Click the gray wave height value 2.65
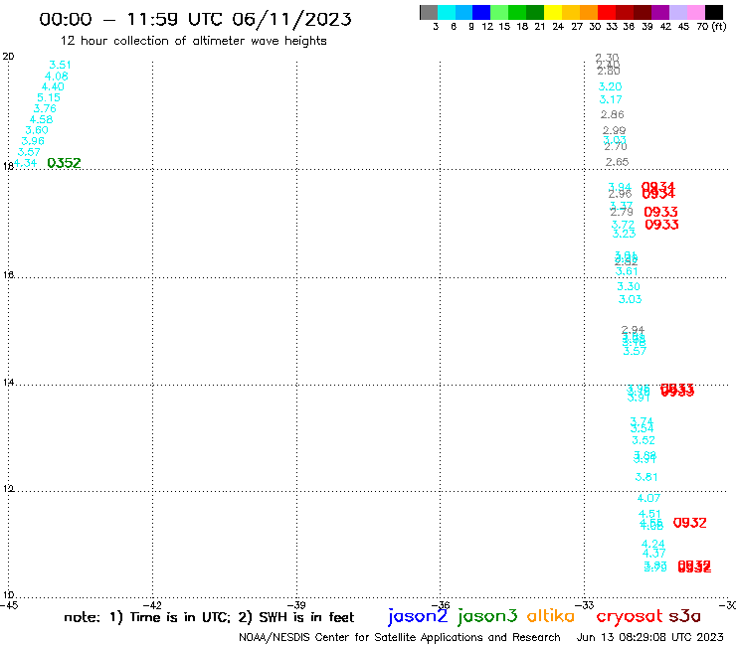This screenshot has width=736, height=646. (617, 162)
